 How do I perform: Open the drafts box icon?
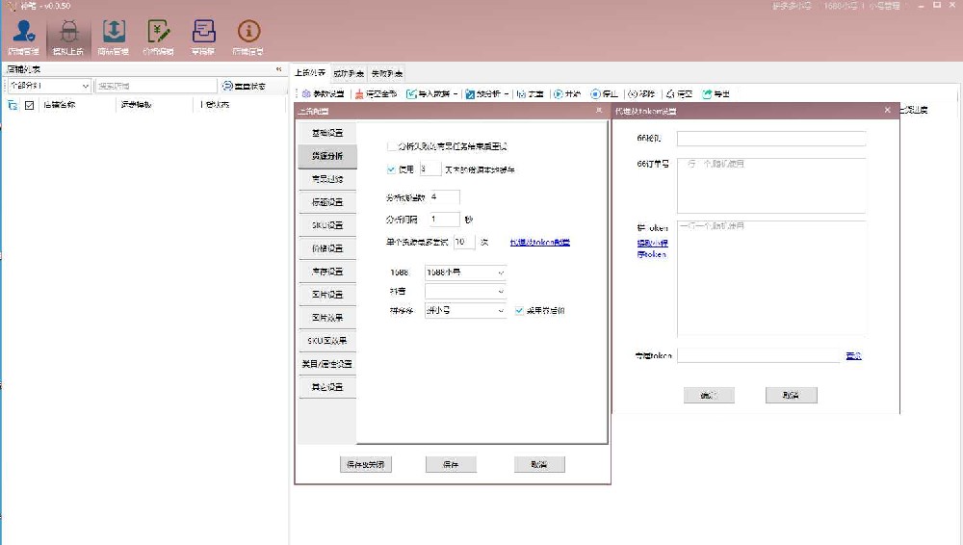[x=203, y=31]
